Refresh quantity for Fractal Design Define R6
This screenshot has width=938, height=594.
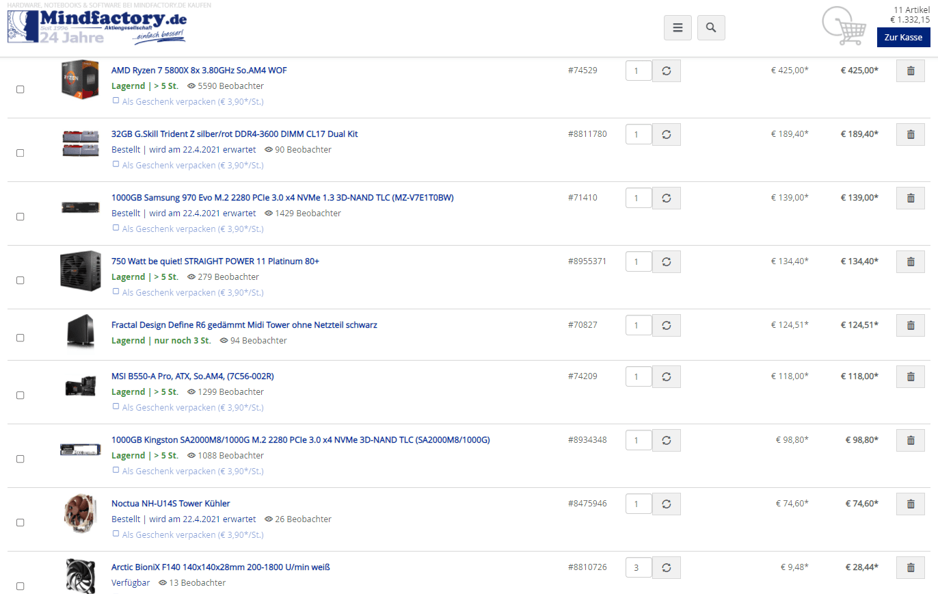pyautogui.click(x=667, y=325)
